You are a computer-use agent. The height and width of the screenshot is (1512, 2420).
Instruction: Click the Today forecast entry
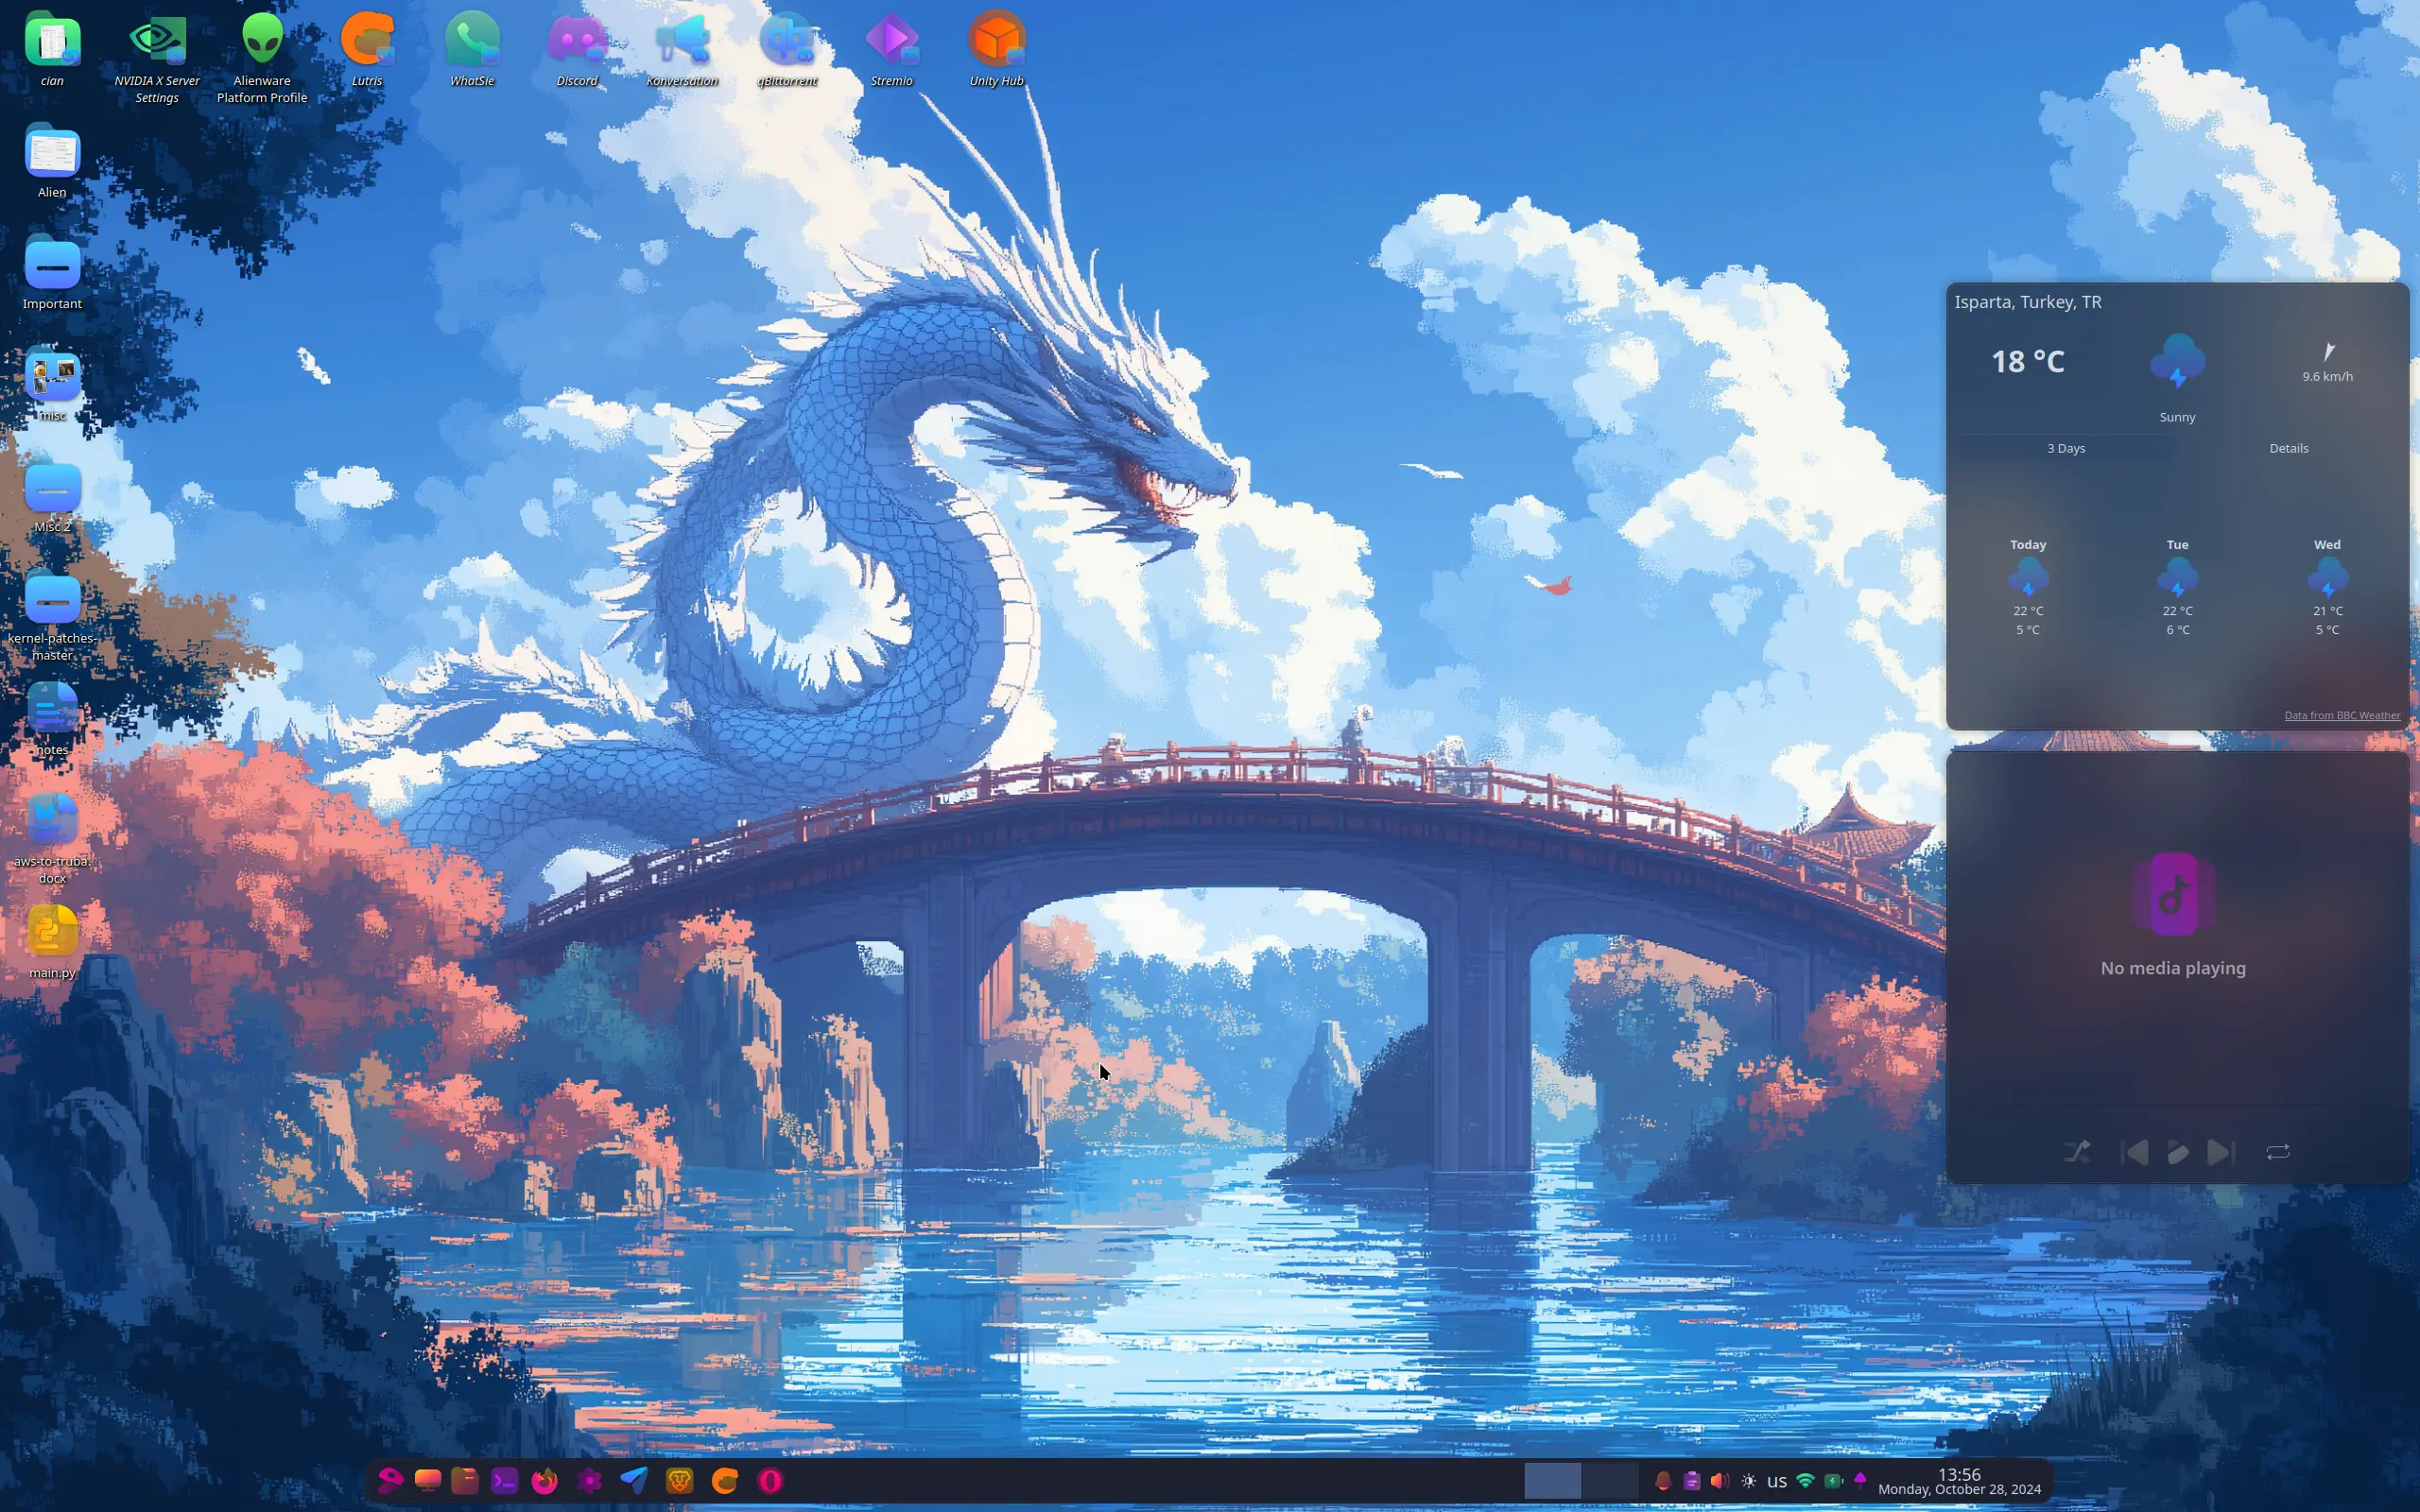click(x=2028, y=587)
